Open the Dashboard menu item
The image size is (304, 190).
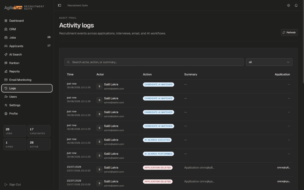[27, 21]
